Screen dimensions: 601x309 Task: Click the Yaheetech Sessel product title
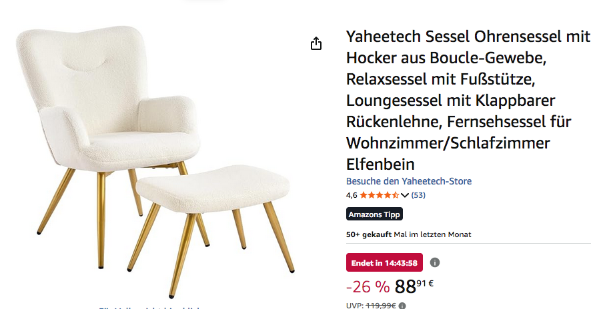click(x=468, y=101)
